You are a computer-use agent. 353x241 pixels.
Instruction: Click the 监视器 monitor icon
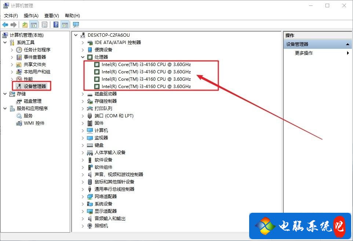point(90,138)
